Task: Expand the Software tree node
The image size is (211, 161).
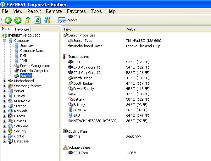Action: coord(5,126)
